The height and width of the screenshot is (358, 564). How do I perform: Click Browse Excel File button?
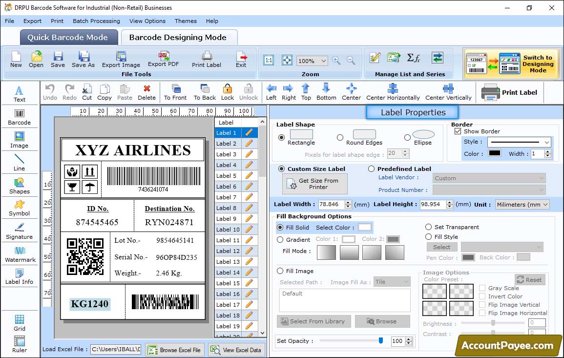point(174,350)
